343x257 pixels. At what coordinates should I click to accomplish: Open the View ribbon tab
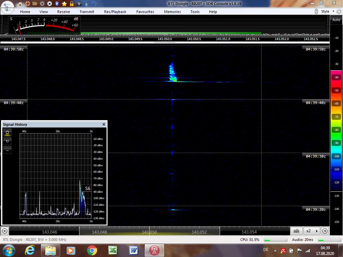tap(44, 12)
